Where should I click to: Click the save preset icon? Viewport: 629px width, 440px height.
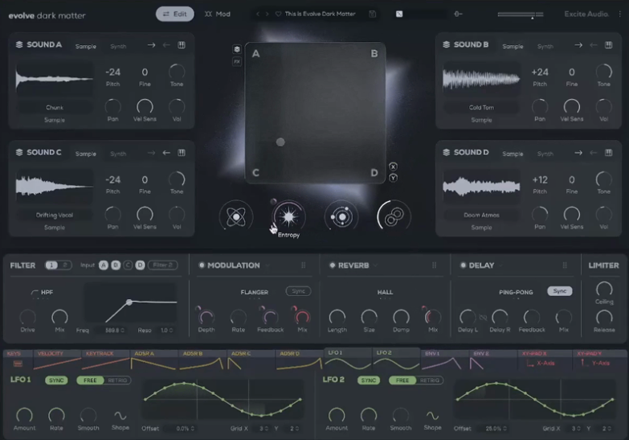pyautogui.click(x=372, y=14)
